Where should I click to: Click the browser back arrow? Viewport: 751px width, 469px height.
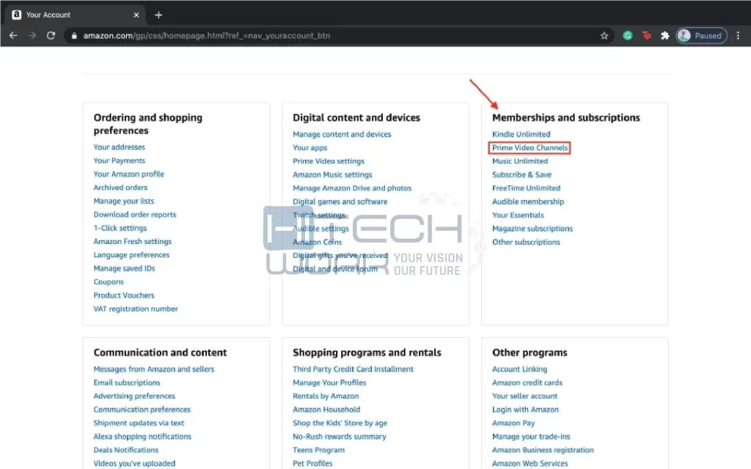(x=13, y=35)
